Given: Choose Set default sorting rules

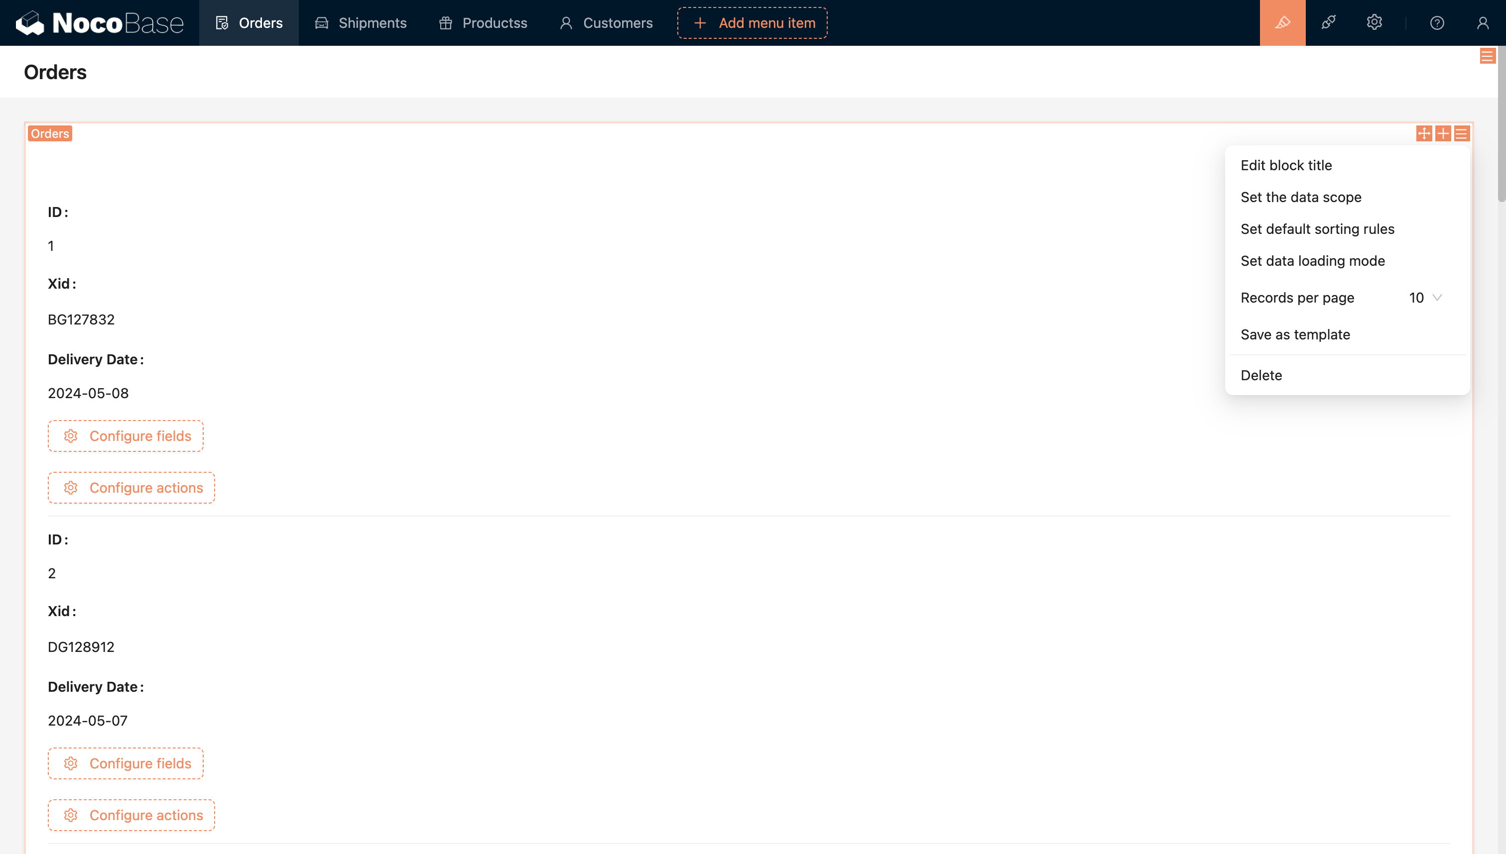Looking at the screenshot, I should click(1317, 229).
